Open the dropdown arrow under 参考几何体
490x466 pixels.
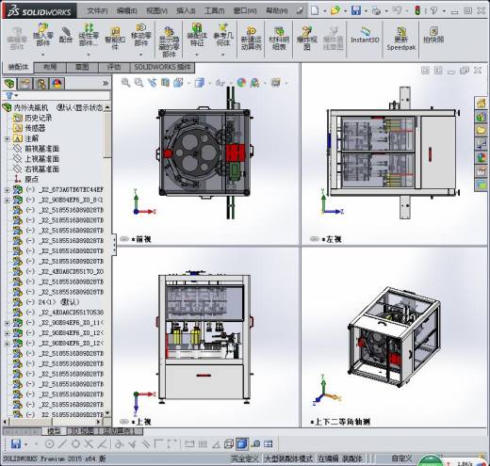click(x=223, y=55)
